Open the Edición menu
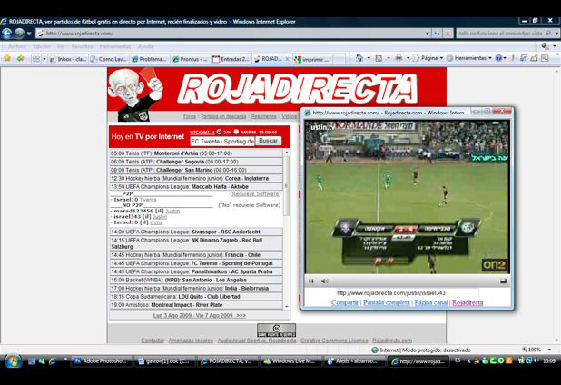This screenshot has height=385, width=561. click(42, 46)
